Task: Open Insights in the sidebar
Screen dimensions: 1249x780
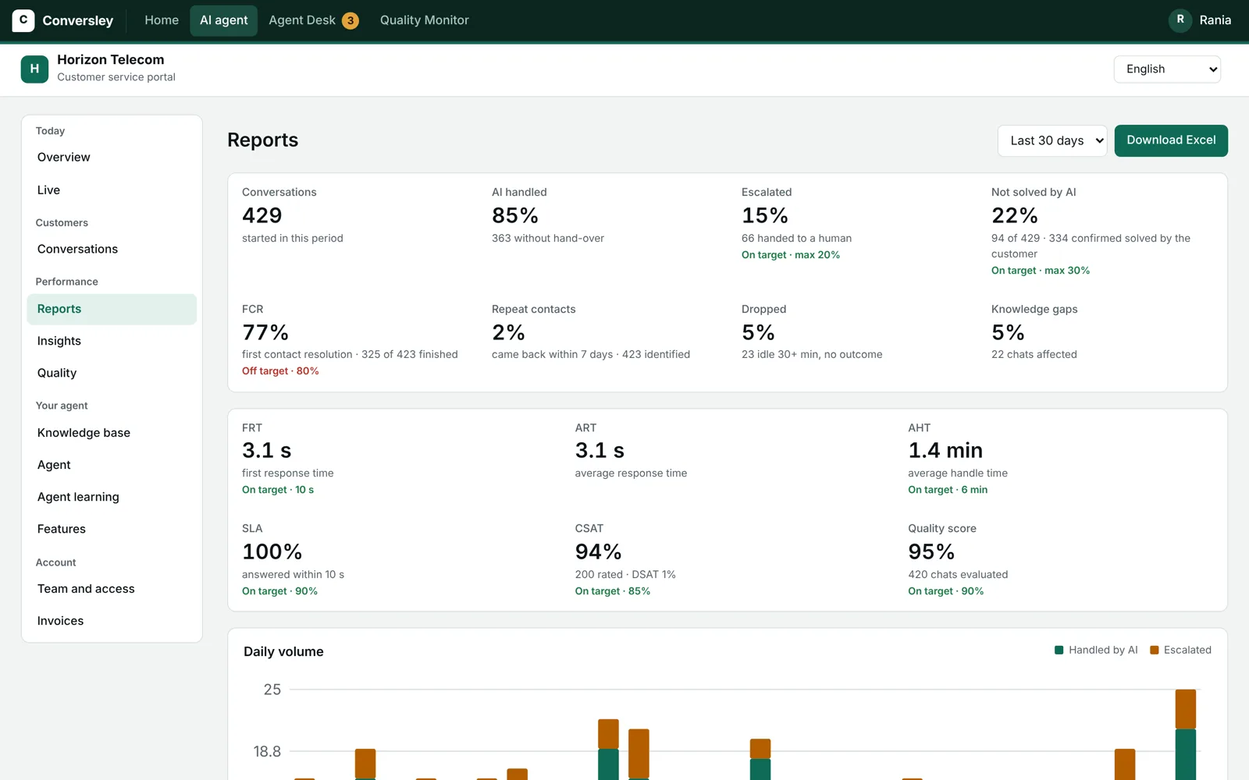Action: click(x=112, y=341)
